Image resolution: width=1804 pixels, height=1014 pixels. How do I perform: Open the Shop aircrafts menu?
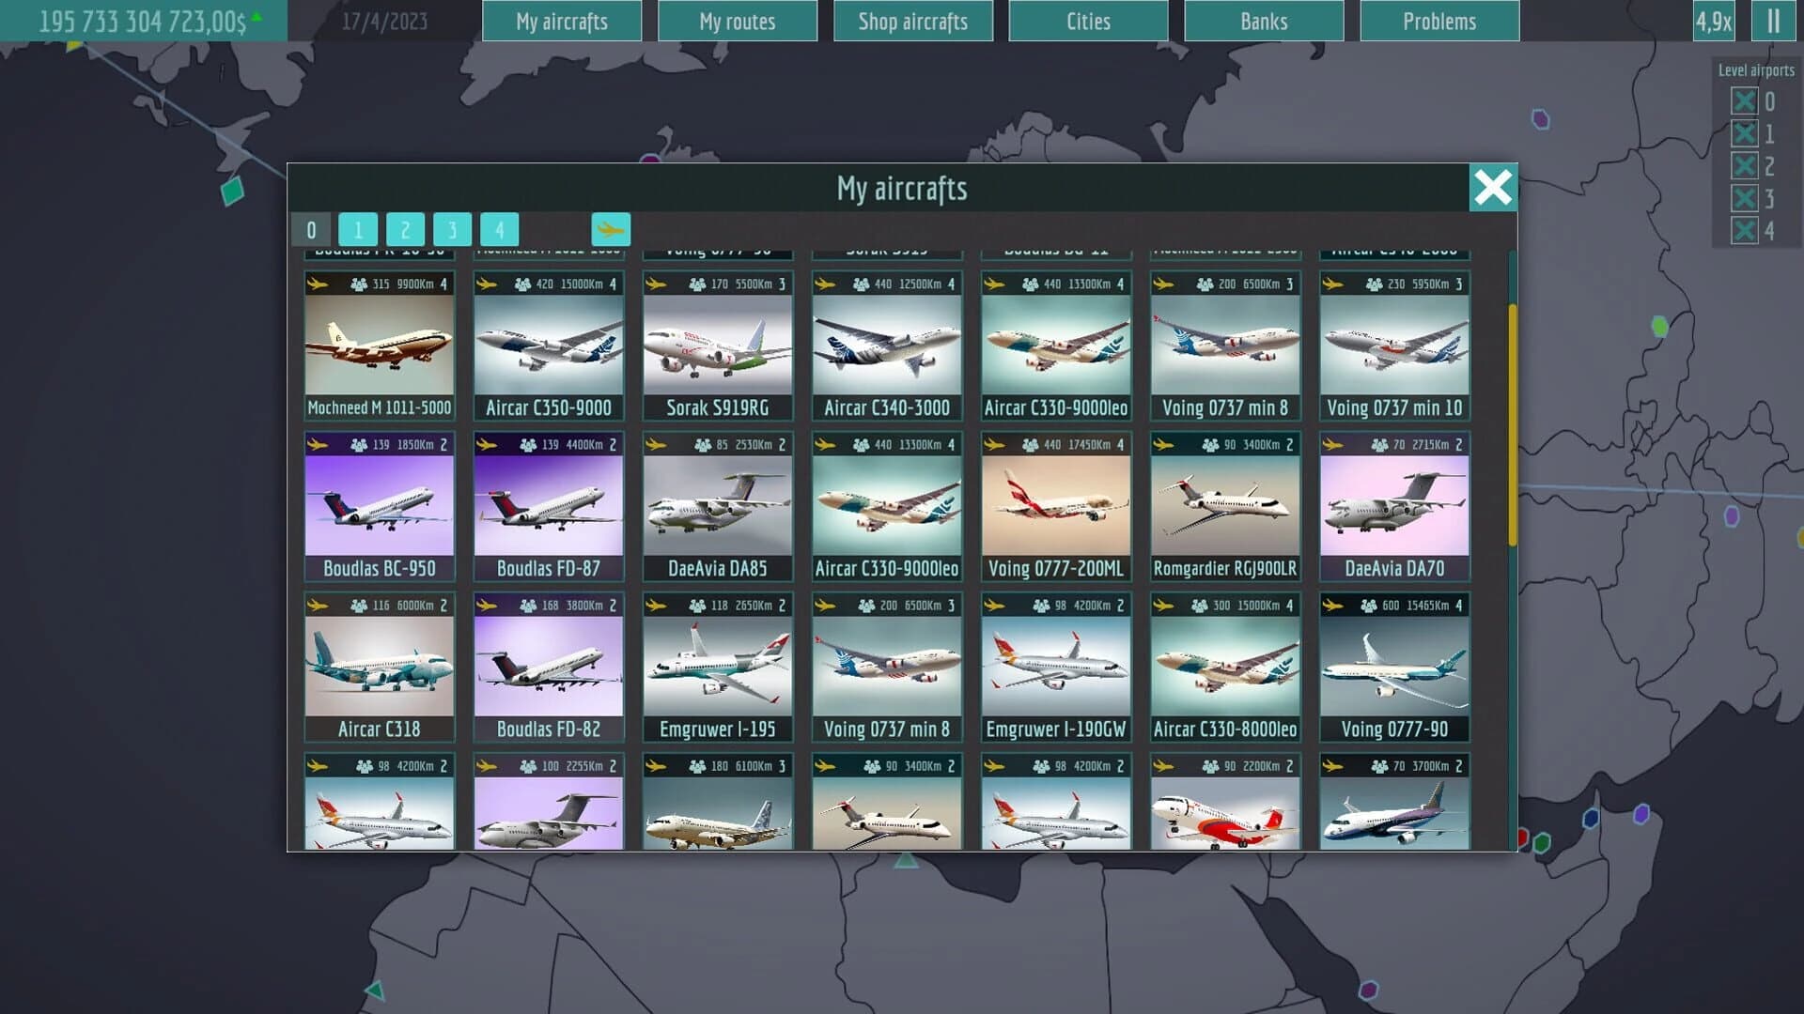[x=912, y=21]
